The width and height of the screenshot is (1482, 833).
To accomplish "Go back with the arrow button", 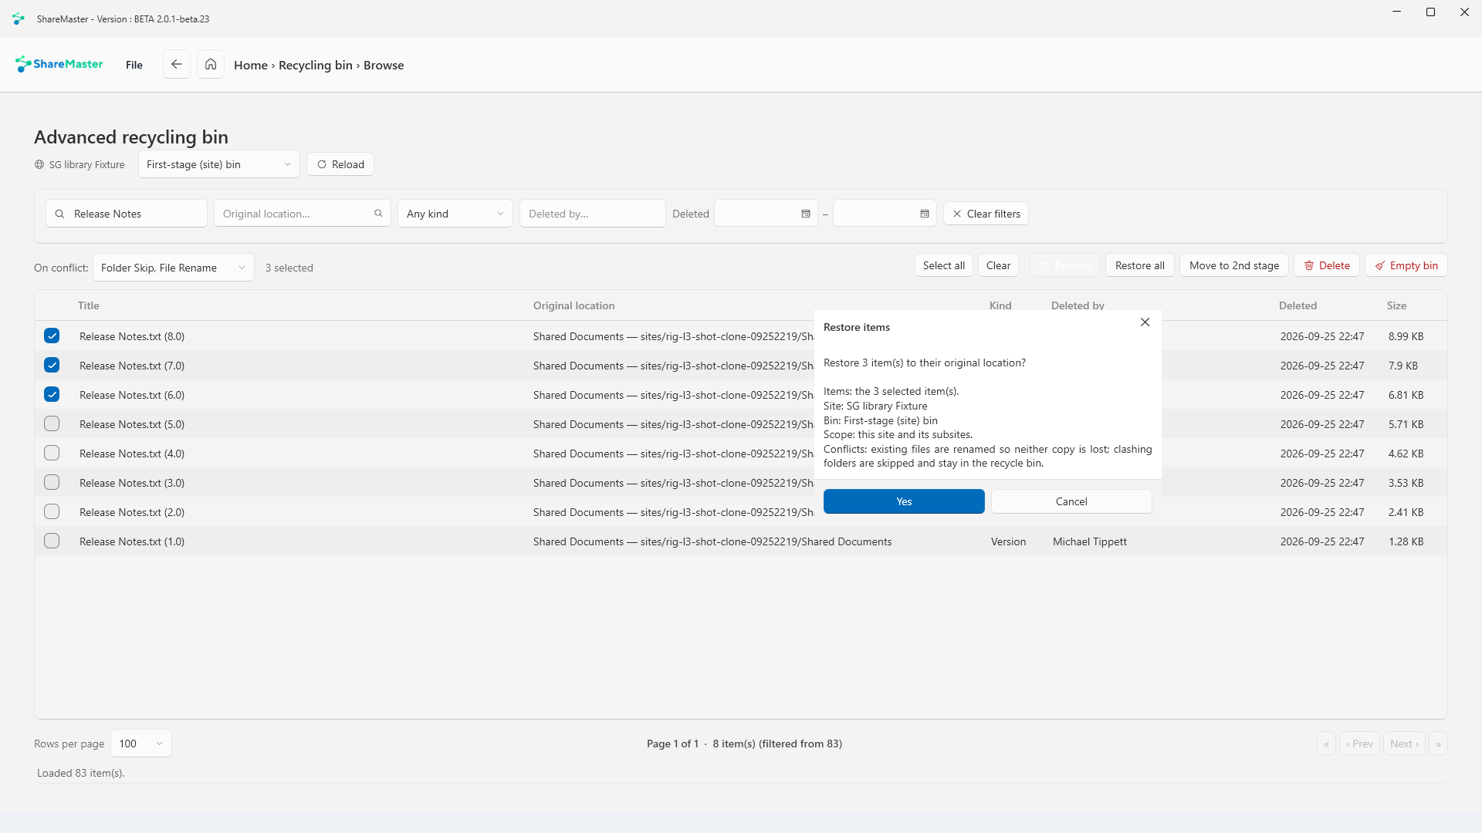I will pyautogui.click(x=177, y=64).
